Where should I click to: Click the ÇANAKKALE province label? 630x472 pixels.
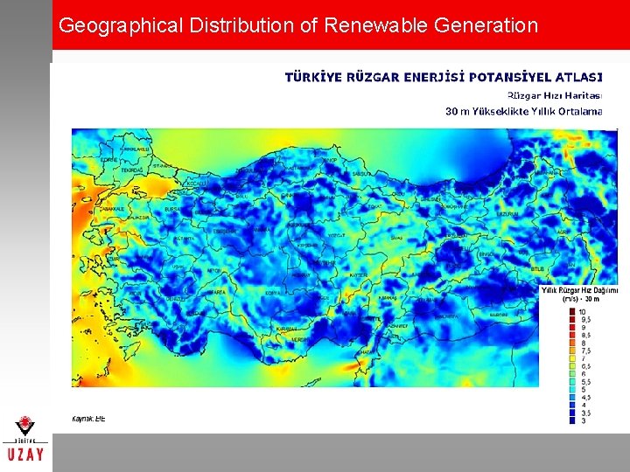(112, 209)
